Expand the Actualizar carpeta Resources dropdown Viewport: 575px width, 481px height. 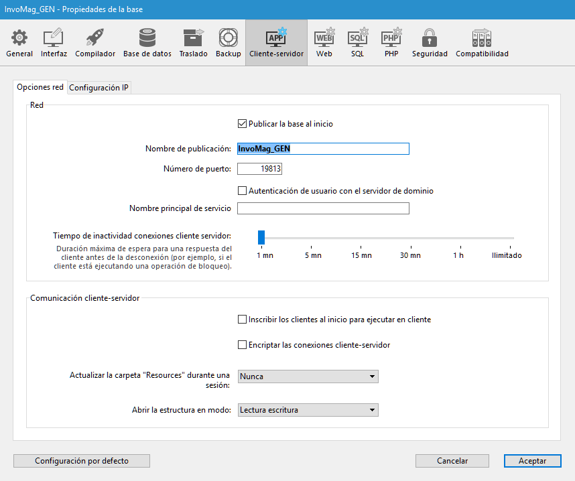308,376
